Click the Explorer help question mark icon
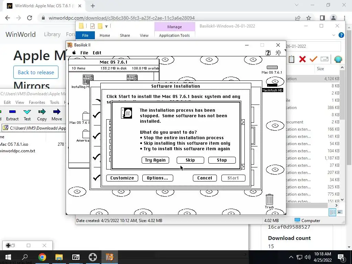The width and height of the screenshot is (352, 264). [x=341, y=35]
